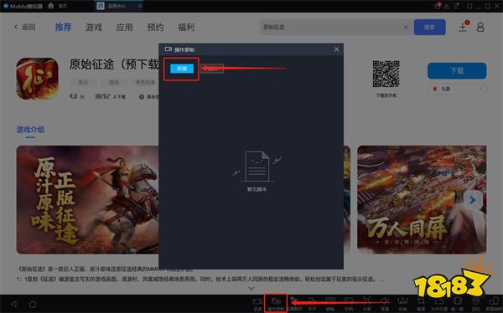Switch to the 首页 tab in the title bar

click(63, 6)
